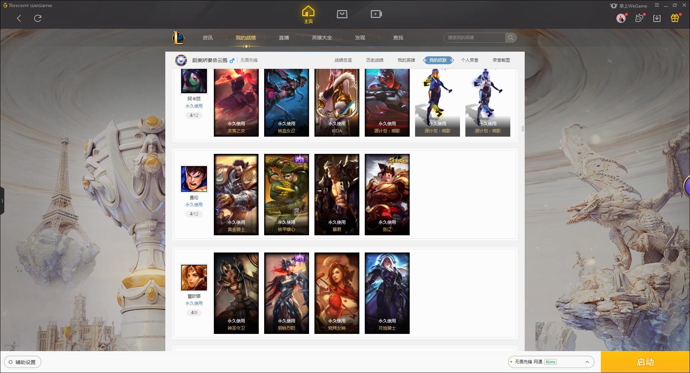
Task: Open the 月蚀骑士 skin card
Action: [387, 293]
